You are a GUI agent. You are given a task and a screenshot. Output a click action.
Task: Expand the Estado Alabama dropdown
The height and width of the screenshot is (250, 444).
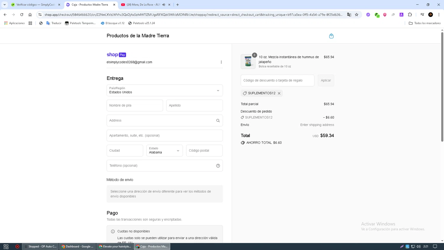(165, 150)
